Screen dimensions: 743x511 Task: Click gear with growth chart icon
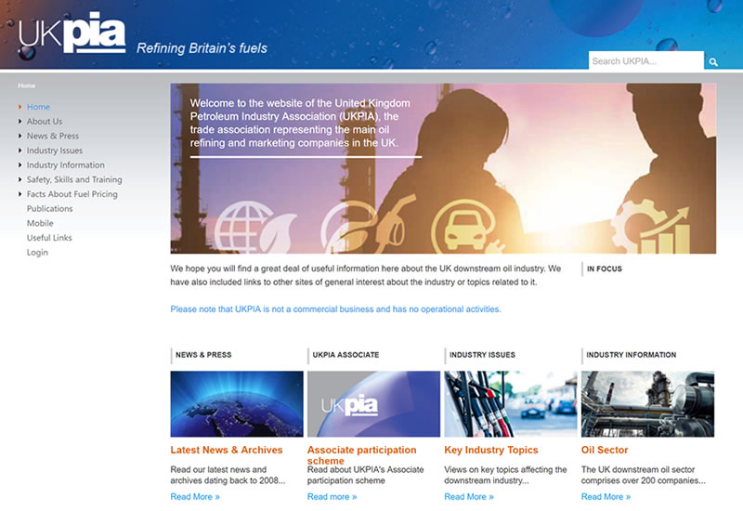click(x=650, y=228)
